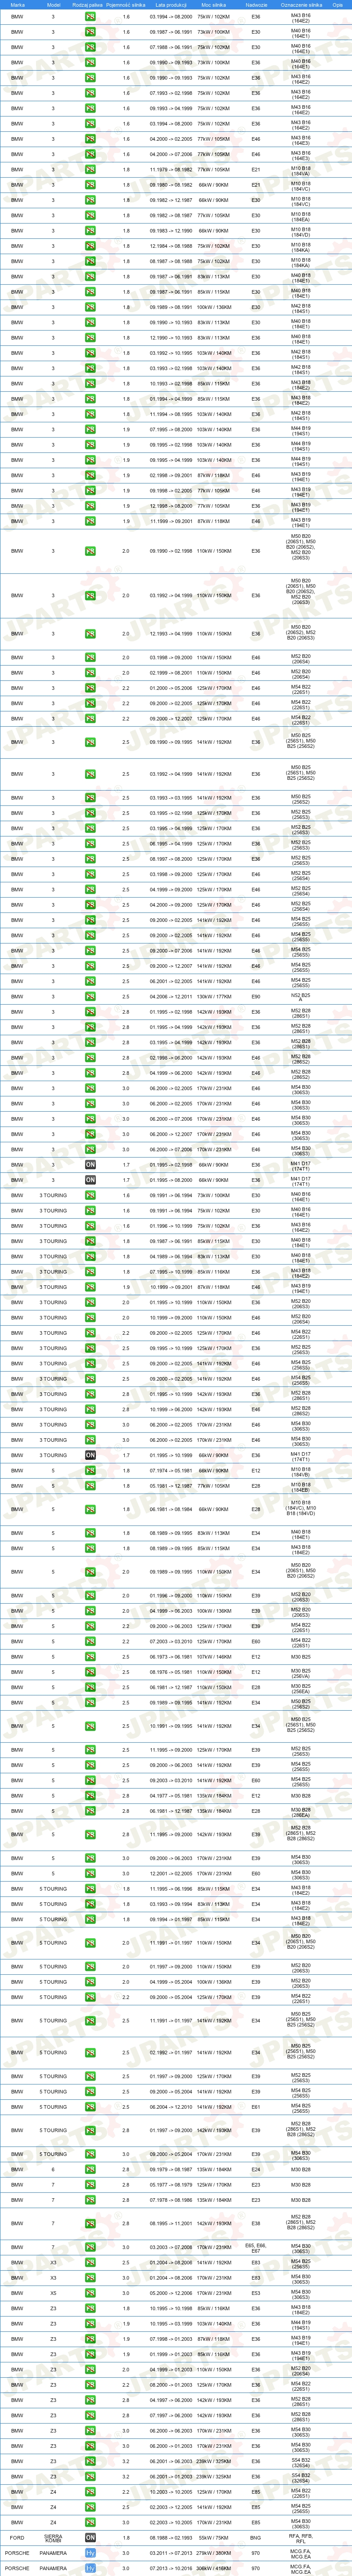Click the Nadwozie column header
Screen dimensions: 352x2576
(256, 5)
